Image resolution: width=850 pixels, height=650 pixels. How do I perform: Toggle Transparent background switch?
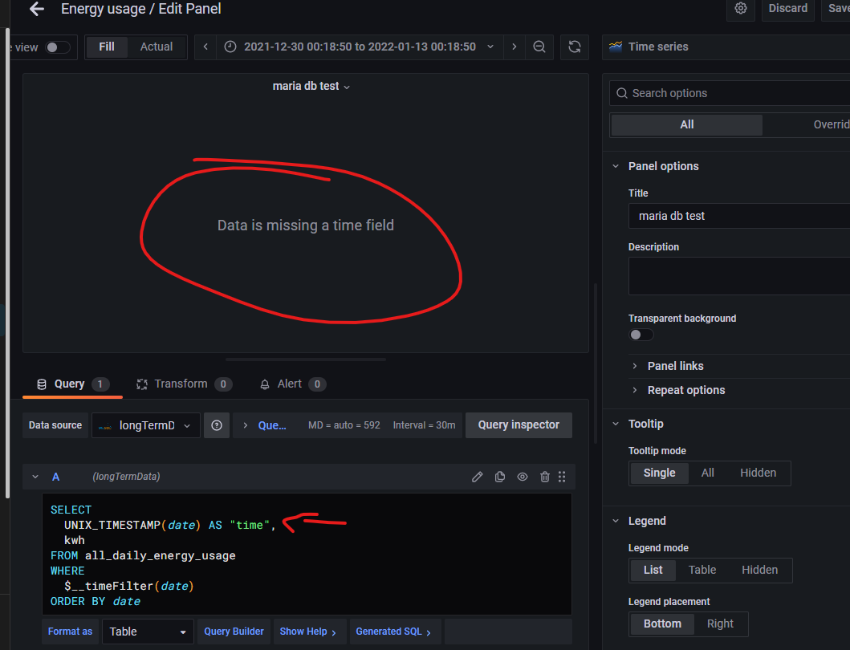[641, 335]
